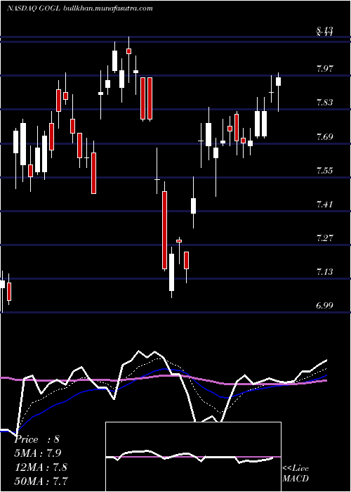The width and height of the screenshot is (351, 492).
Task: Click the 7.55 price axis label
Action: tap(324, 170)
